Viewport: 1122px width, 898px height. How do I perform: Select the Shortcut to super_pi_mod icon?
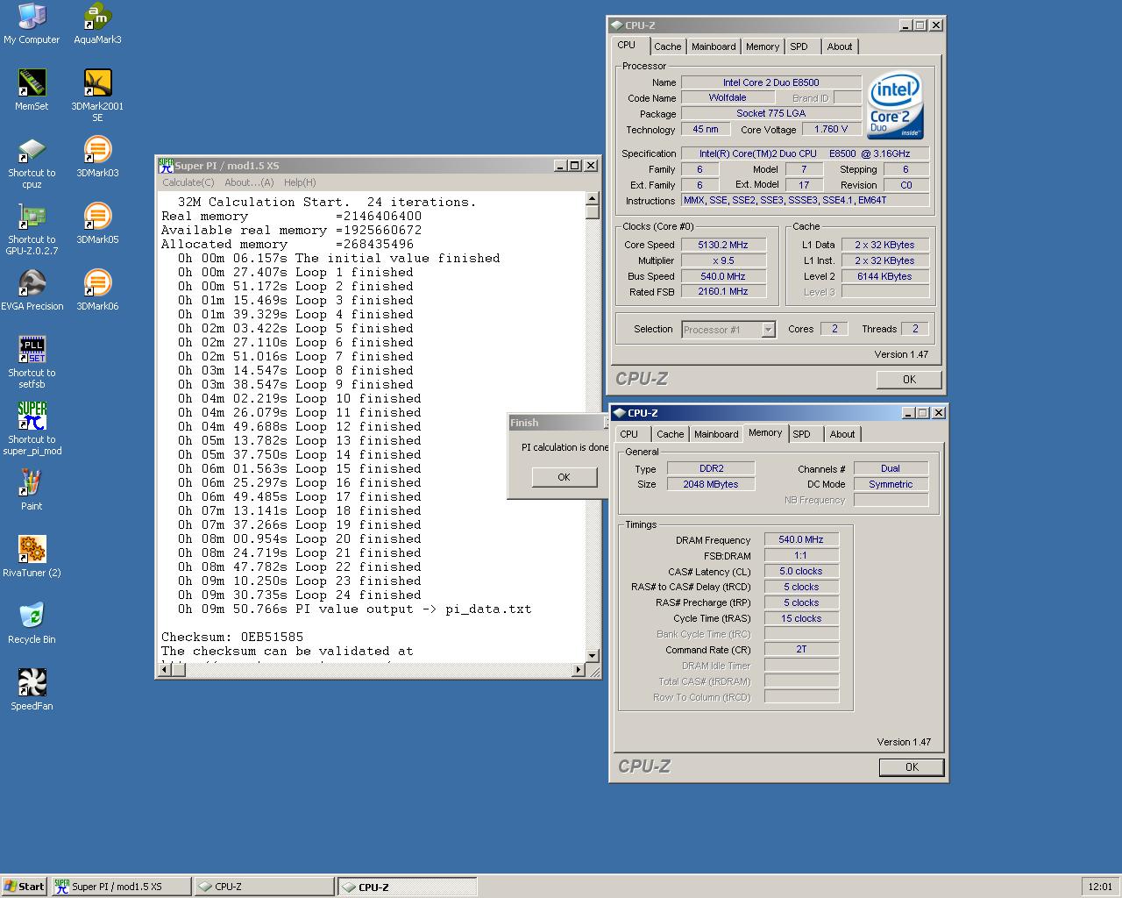(32, 429)
